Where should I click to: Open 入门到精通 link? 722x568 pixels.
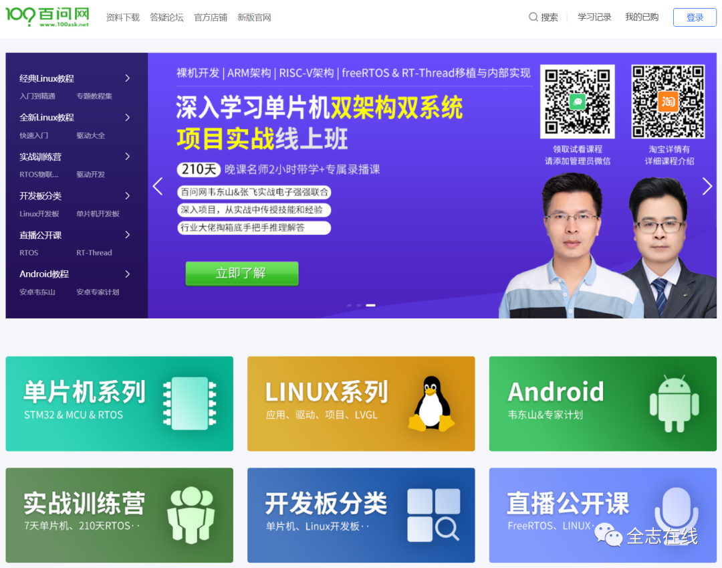click(x=37, y=96)
